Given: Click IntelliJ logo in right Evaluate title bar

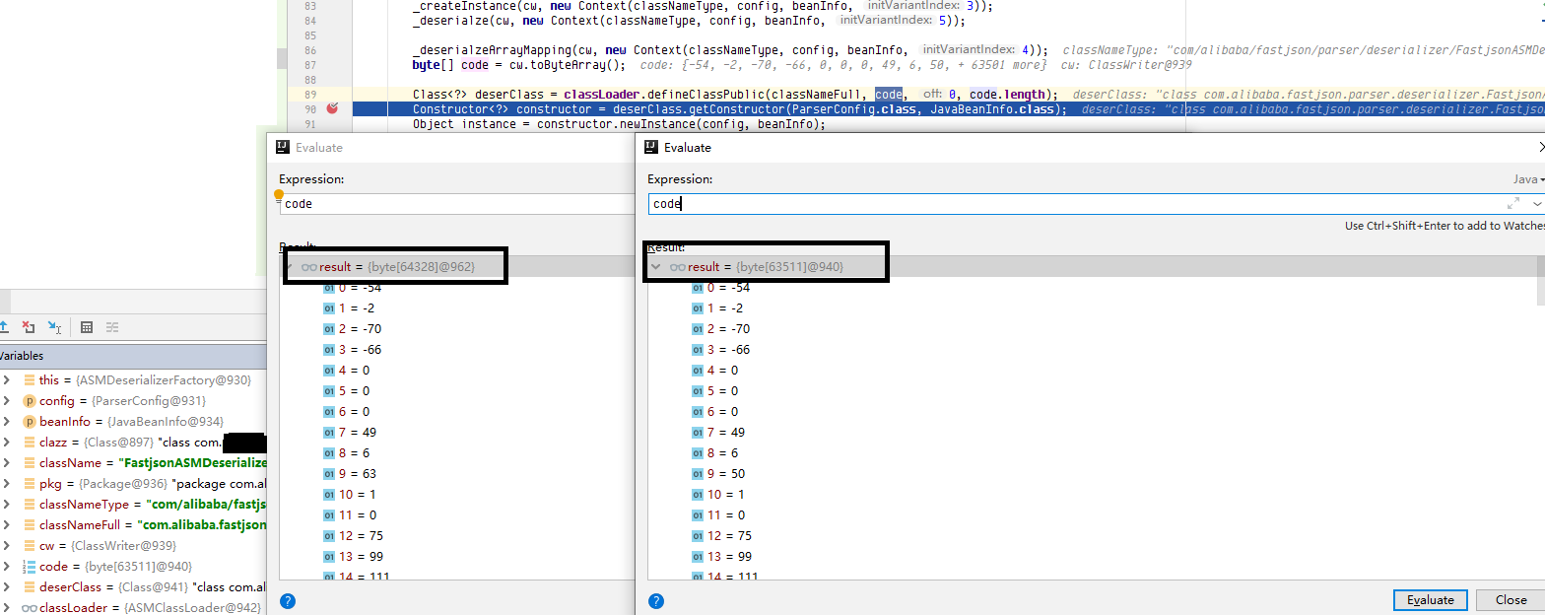Looking at the screenshot, I should click(x=650, y=147).
